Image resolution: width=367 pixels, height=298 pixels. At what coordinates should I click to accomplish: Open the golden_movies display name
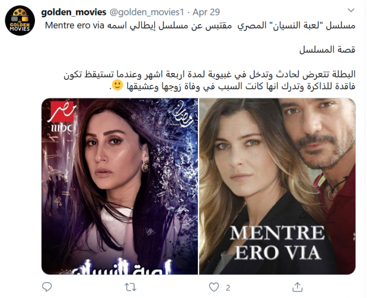click(x=73, y=12)
